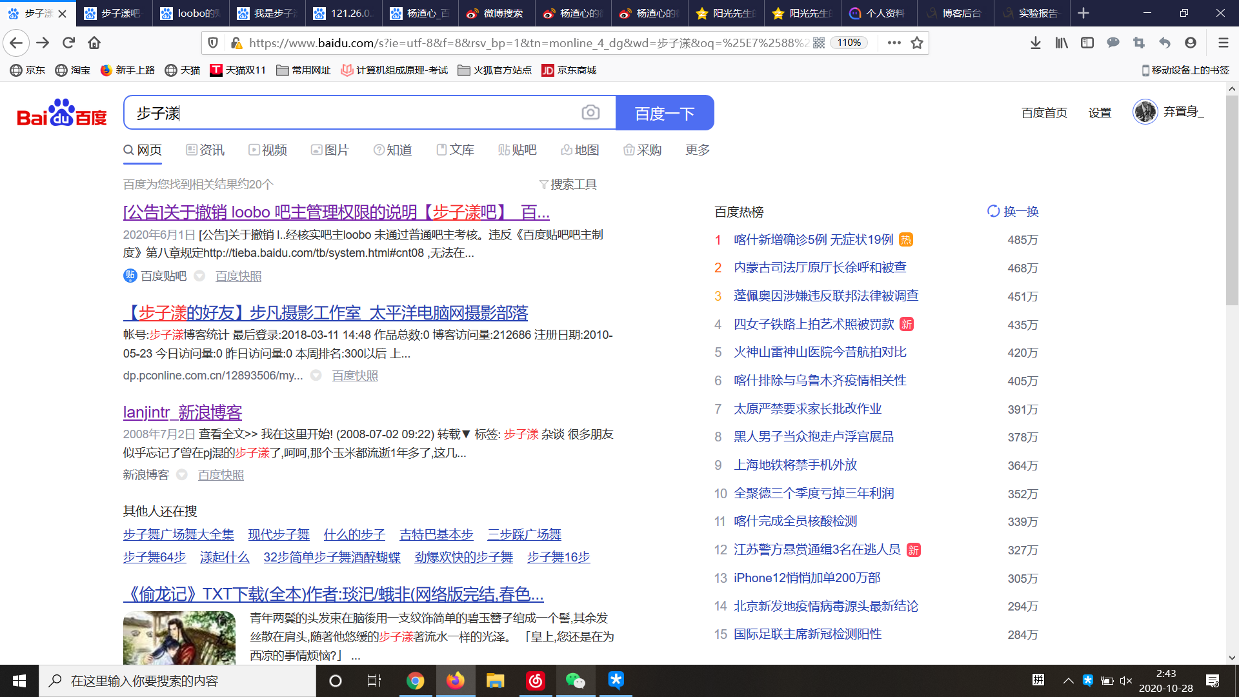Bookmark this page with star icon

(x=916, y=43)
